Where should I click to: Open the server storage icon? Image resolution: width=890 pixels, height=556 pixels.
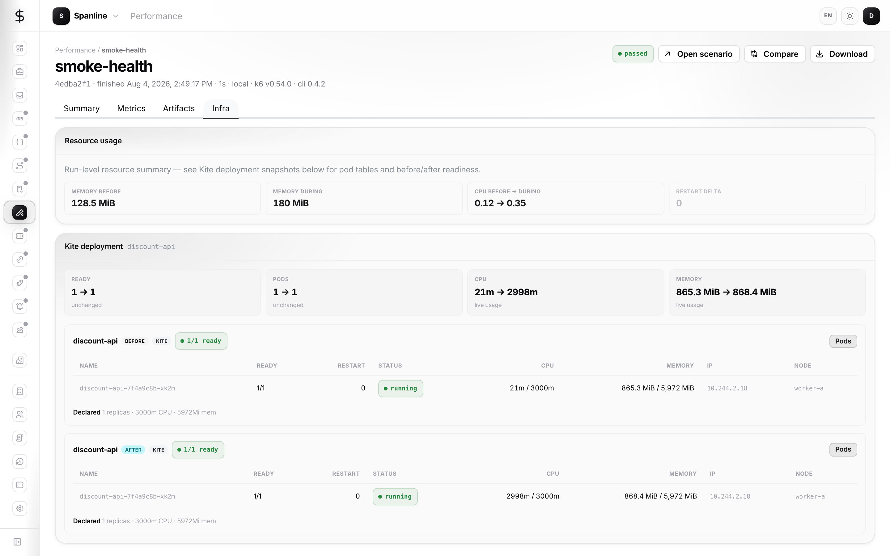pyautogui.click(x=20, y=485)
